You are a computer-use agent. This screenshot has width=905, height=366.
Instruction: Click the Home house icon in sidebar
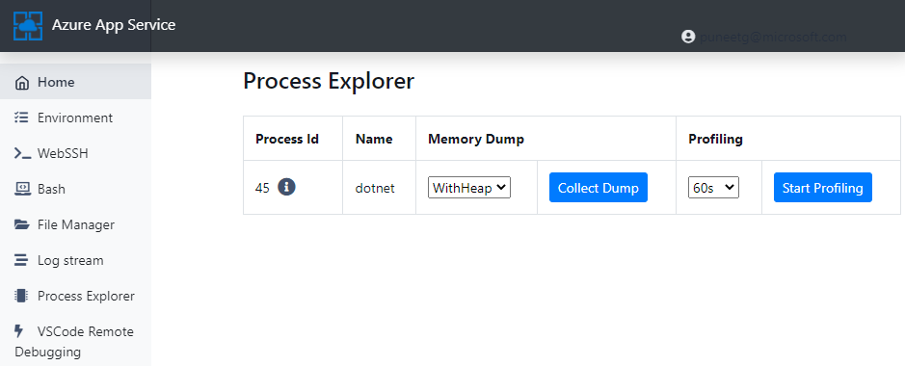point(22,83)
